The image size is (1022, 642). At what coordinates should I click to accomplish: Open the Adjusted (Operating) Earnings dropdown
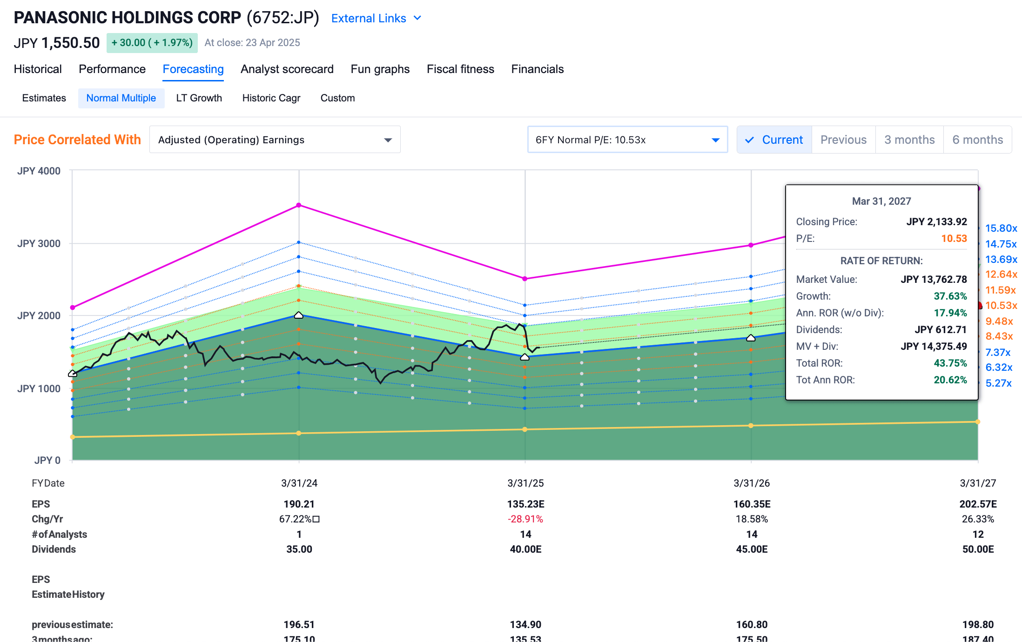275,140
